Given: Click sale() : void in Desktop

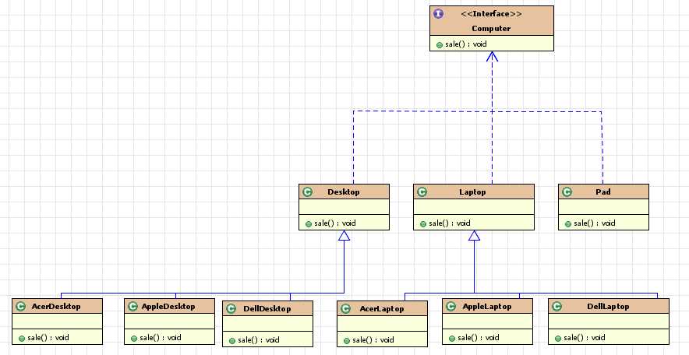Looking at the screenshot, I should 335,223.
